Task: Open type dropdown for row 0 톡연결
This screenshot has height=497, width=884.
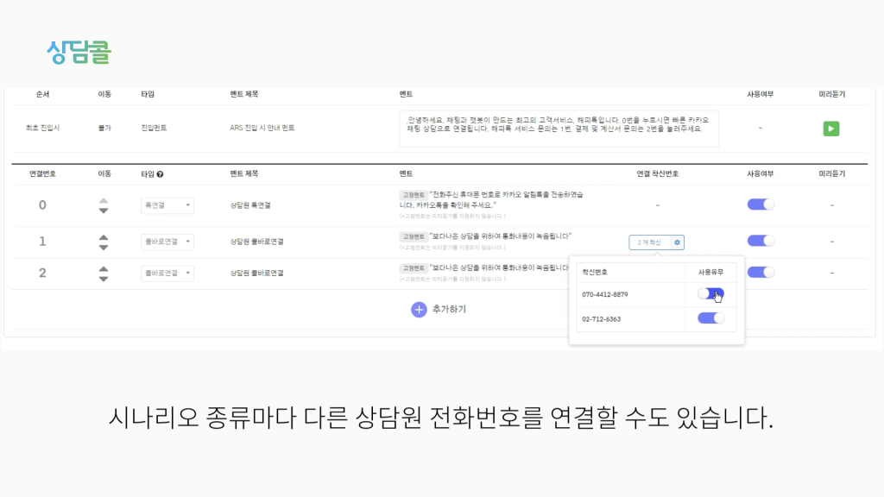Action: 167,205
